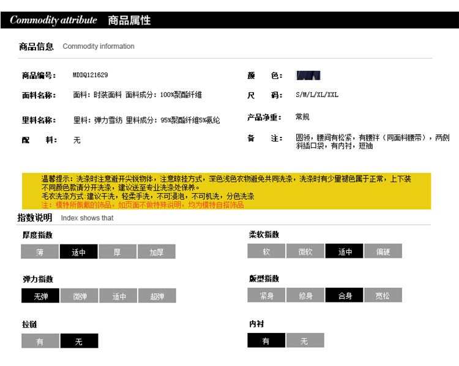Click the 常规 net weight value
This screenshot has height=366, width=459.
(x=302, y=117)
